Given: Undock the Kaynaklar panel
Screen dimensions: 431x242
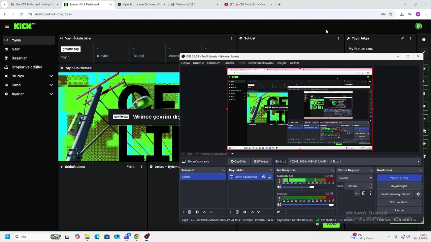Looking at the screenshot, I should click(x=271, y=170).
